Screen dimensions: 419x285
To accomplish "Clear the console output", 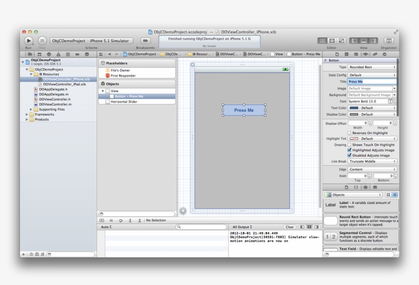I will click(x=290, y=227).
